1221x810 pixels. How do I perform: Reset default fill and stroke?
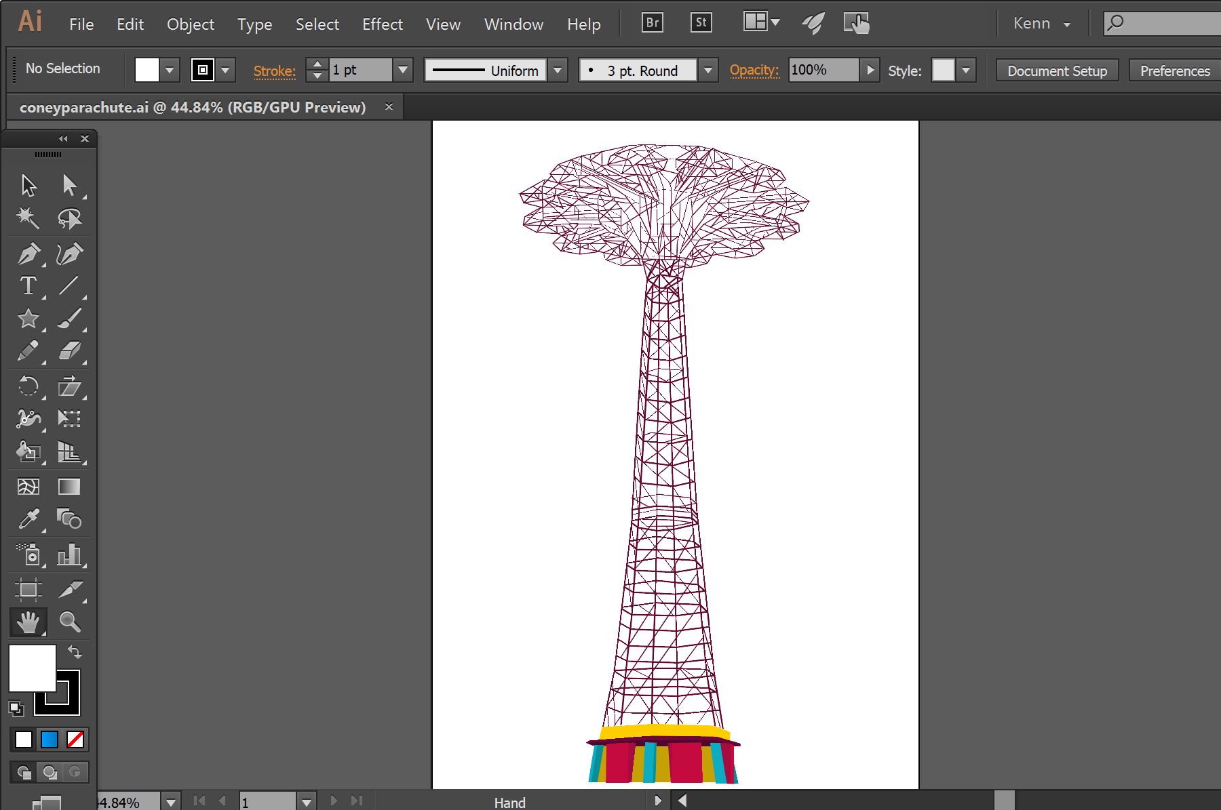click(x=16, y=709)
